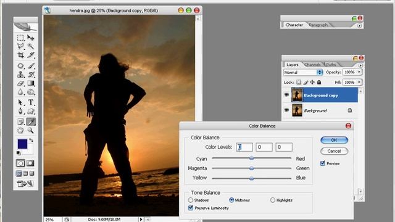Click the Yellow-Blue slider handle
The width and height of the screenshot is (395, 222).
point(251,178)
